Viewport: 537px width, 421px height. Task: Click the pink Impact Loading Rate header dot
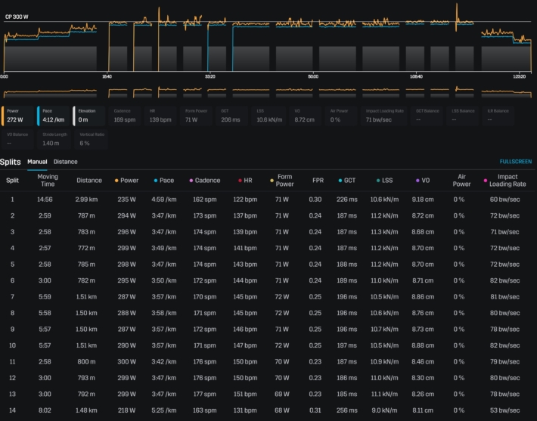486,181
